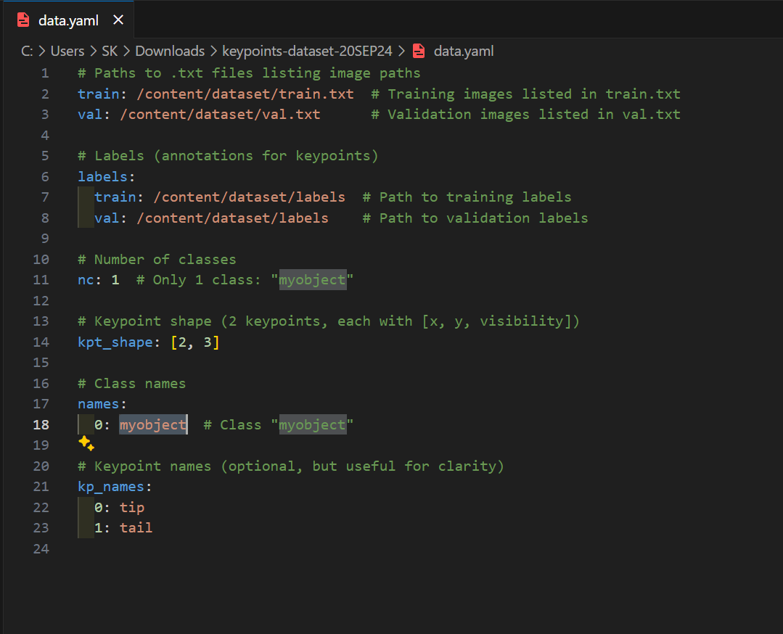Click the data.yaml breadcrumb file name
Screen dimensions: 783x634
pyautogui.click(x=463, y=51)
